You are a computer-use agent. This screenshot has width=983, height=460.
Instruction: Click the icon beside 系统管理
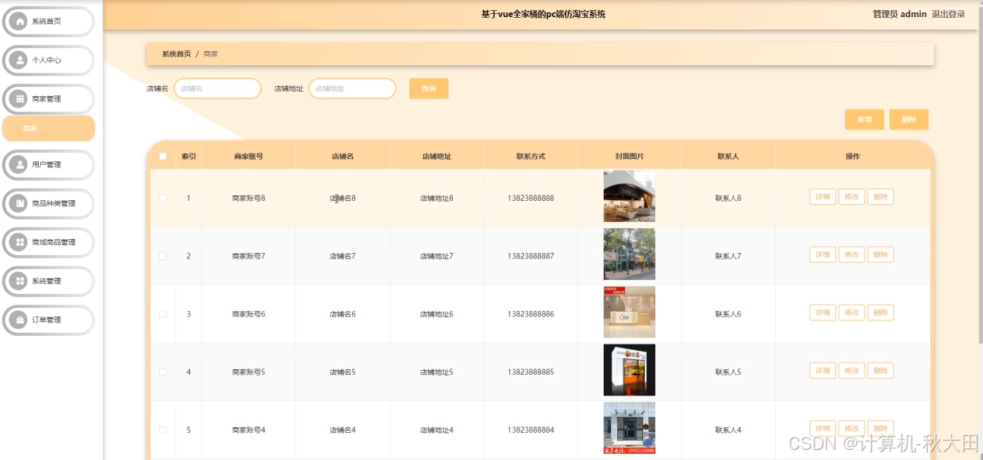coord(18,281)
